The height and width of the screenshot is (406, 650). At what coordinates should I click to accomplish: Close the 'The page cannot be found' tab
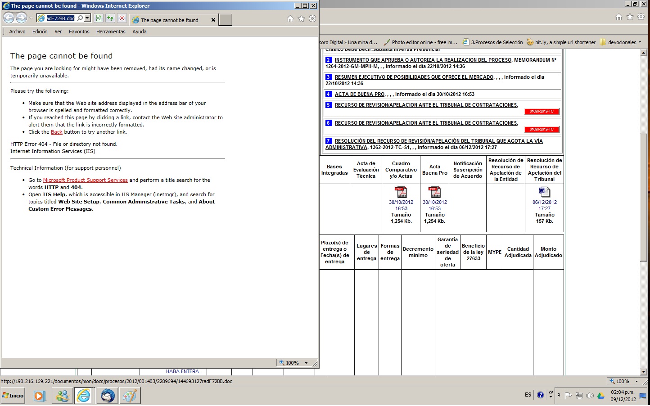[x=213, y=20]
